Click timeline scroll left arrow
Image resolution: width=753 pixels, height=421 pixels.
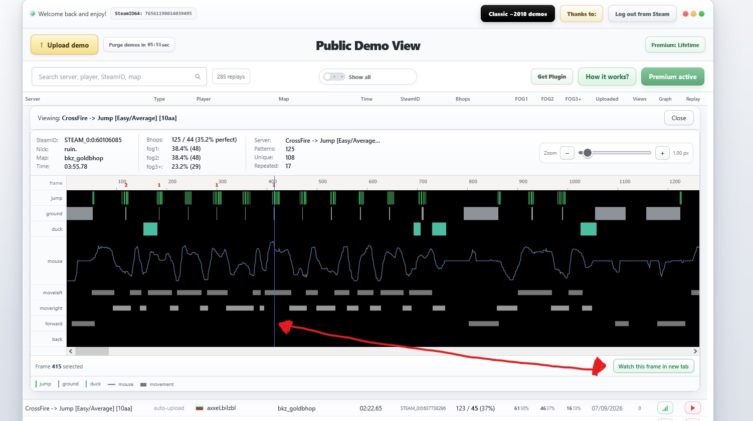point(71,351)
